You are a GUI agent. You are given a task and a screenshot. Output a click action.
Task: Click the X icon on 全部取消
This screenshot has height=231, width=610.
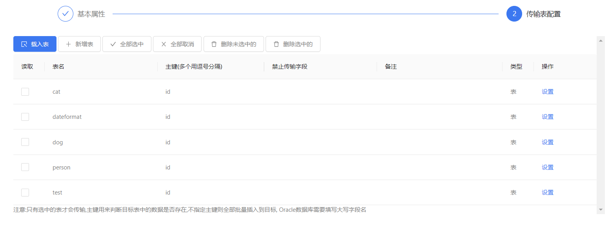click(x=164, y=44)
